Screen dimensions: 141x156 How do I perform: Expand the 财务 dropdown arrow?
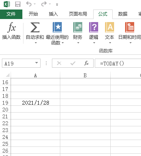[78, 43]
